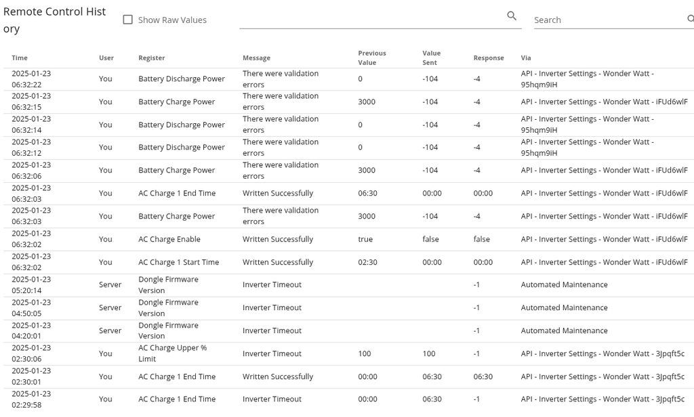Select the AC Charge Enable row entry
Viewport: 694px width, 417px height.
(169, 239)
